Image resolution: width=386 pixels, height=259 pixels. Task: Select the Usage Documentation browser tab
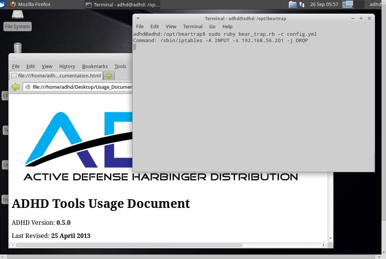click(x=56, y=76)
